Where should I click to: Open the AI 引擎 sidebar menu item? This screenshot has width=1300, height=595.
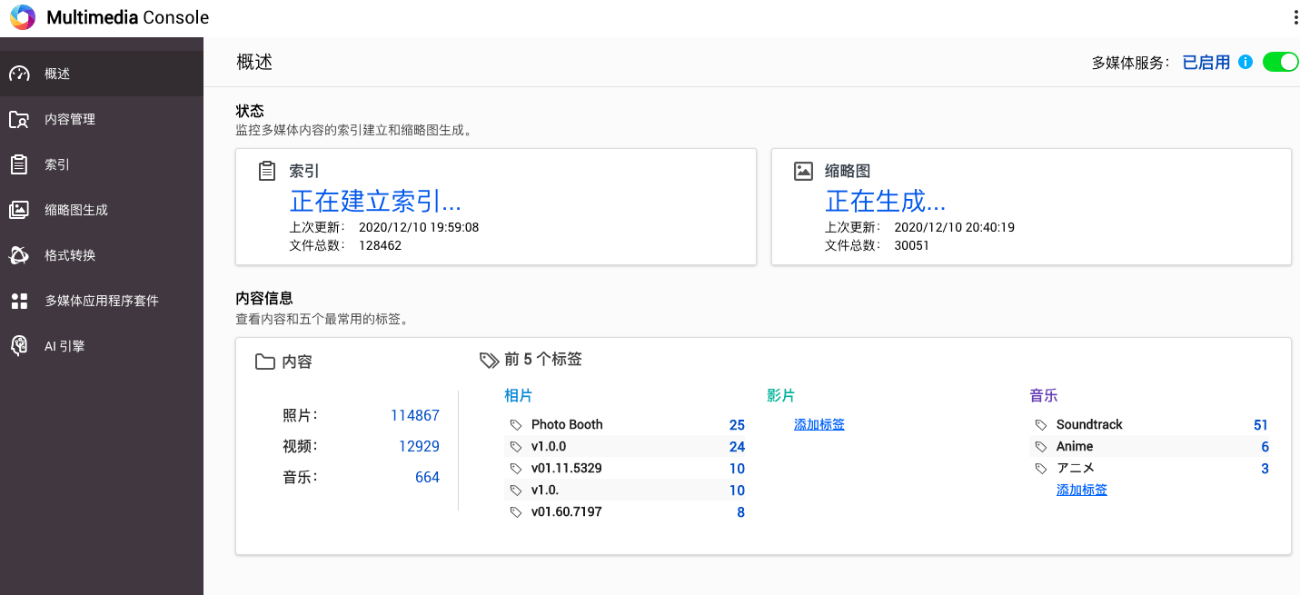click(102, 346)
